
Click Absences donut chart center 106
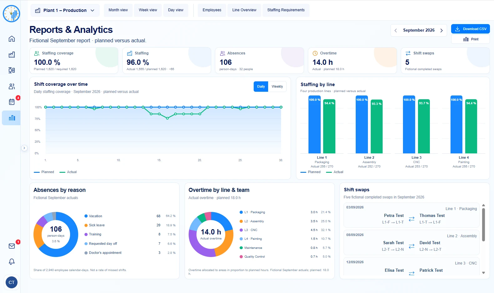(x=56, y=229)
